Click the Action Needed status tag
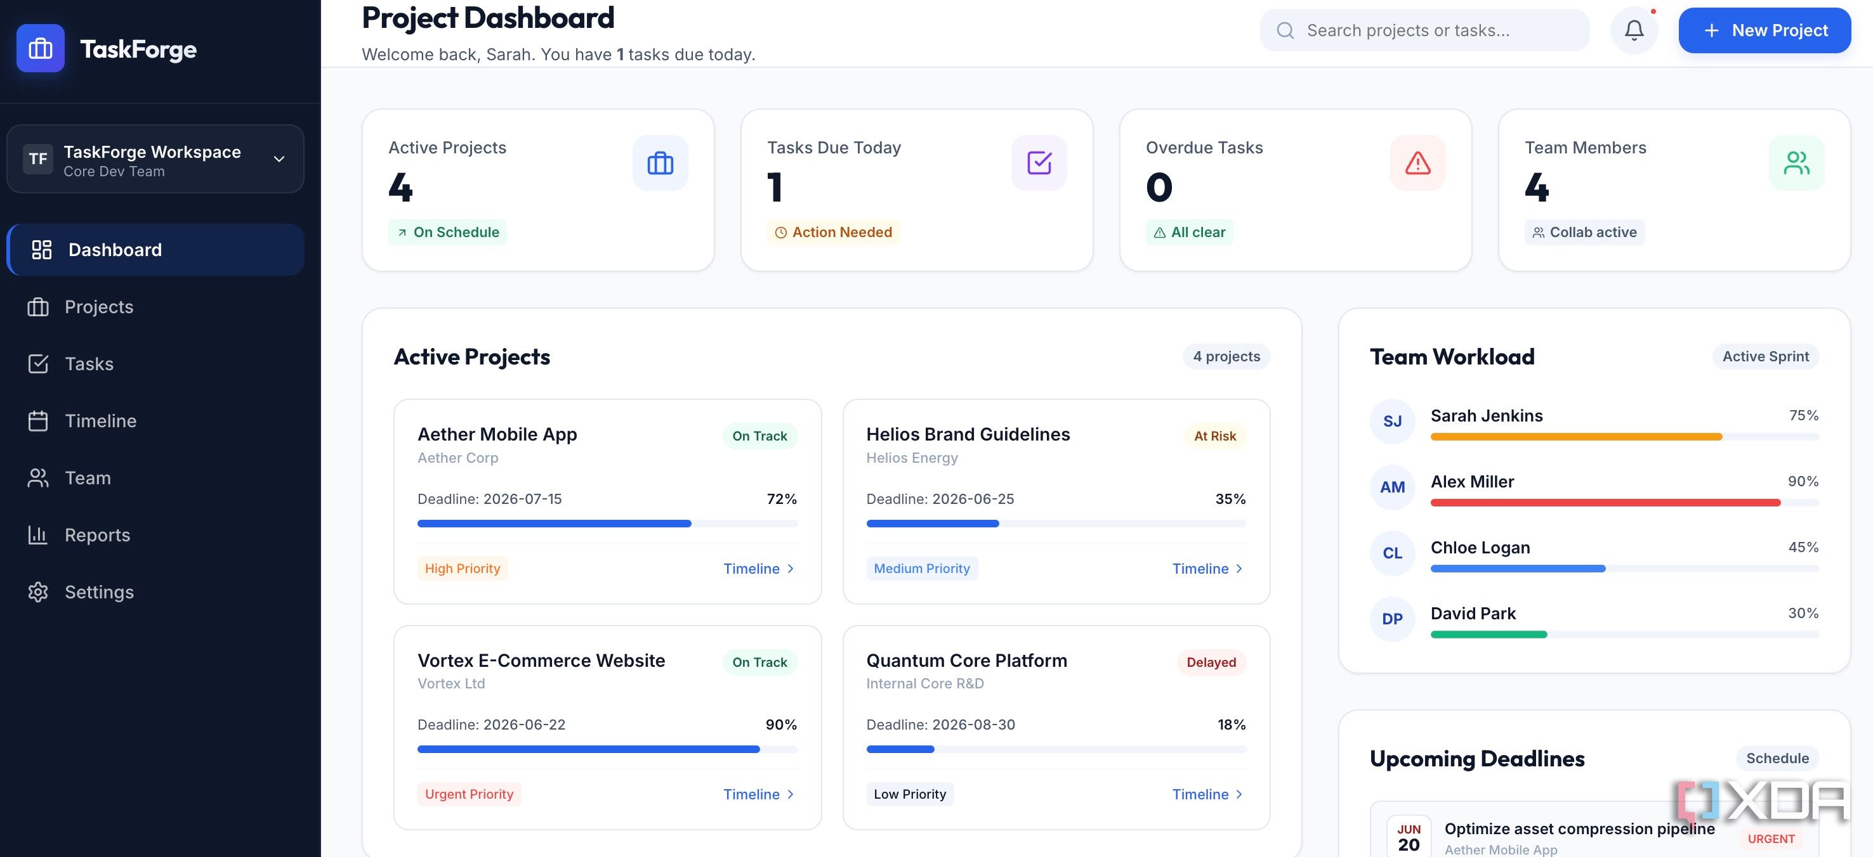Screen dimensions: 1873x857 pyautogui.click(x=832, y=233)
